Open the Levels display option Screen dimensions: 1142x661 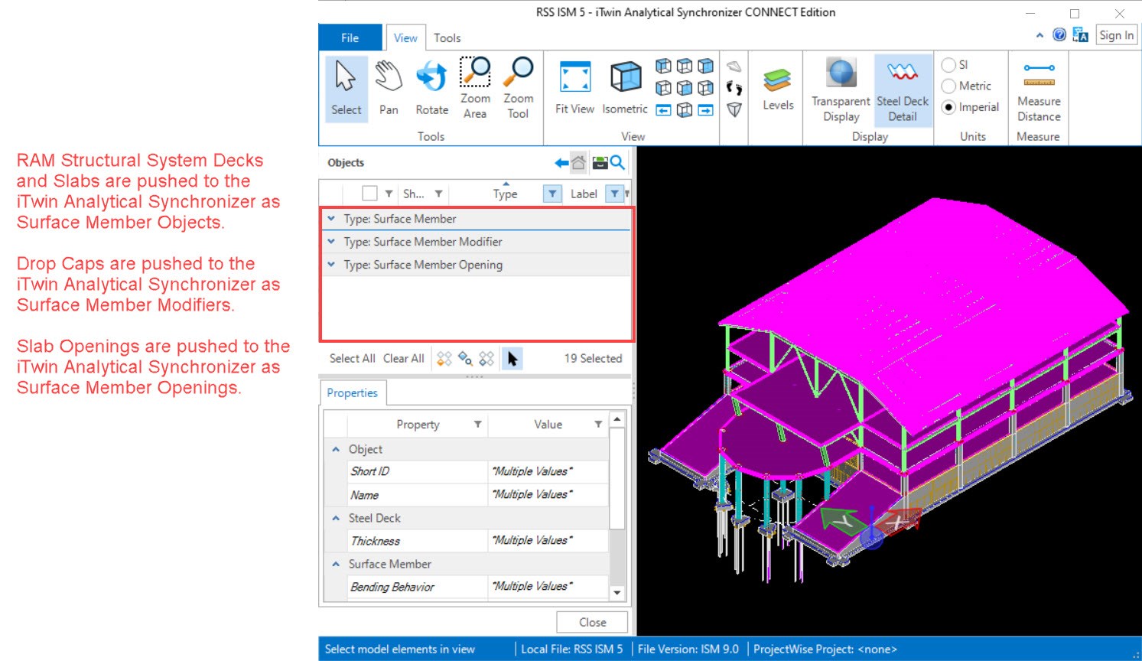(x=777, y=89)
